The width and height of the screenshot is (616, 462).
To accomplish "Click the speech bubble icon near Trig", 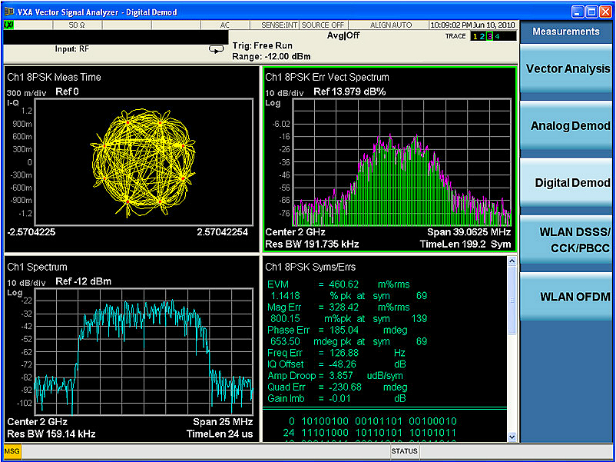I will point(216,49).
